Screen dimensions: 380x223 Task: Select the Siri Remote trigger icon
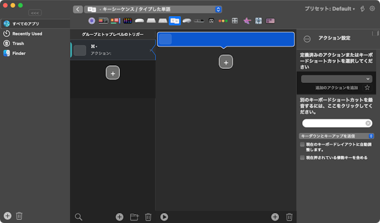[x=199, y=21]
